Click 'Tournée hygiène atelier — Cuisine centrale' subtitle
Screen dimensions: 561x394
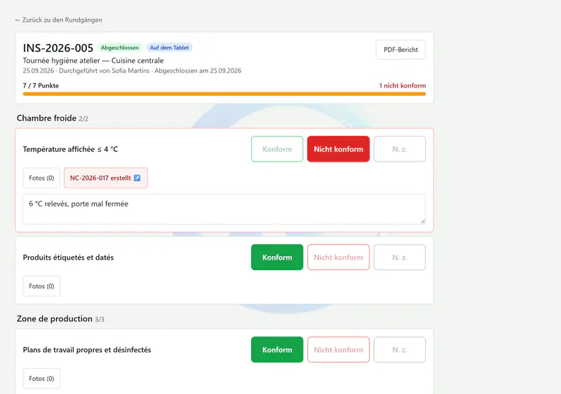click(x=93, y=61)
